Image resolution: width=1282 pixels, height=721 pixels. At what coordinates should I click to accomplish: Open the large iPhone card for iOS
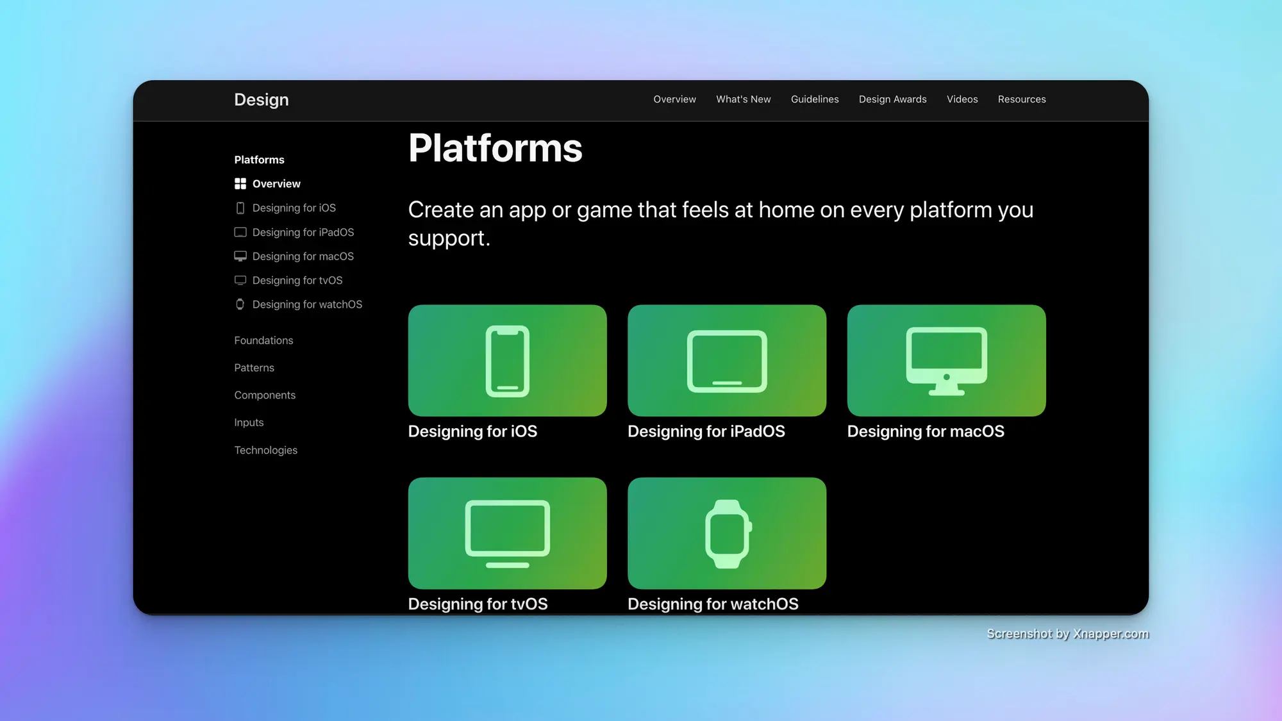click(x=507, y=360)
